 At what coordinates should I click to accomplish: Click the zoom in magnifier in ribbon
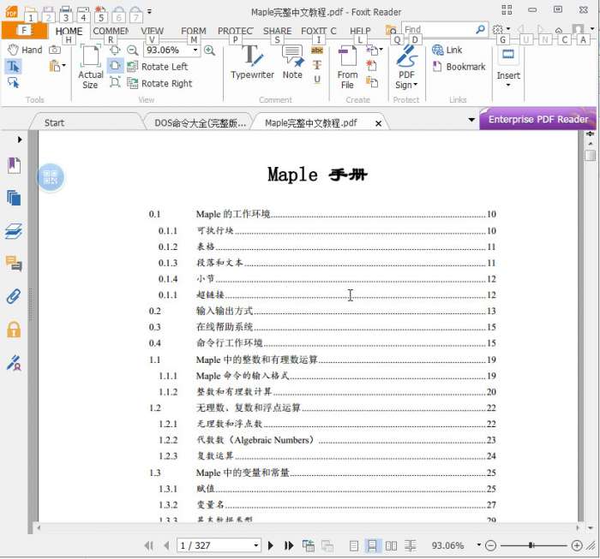pyautogui.click(x=209, y=50)
